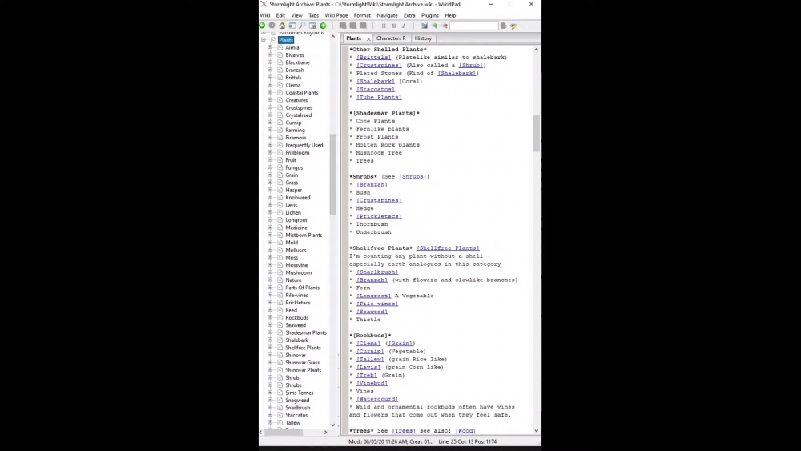Screen dimensions: 801x451
Task: Expand the Blackbane tree node
Action: [x=270, y=62]
